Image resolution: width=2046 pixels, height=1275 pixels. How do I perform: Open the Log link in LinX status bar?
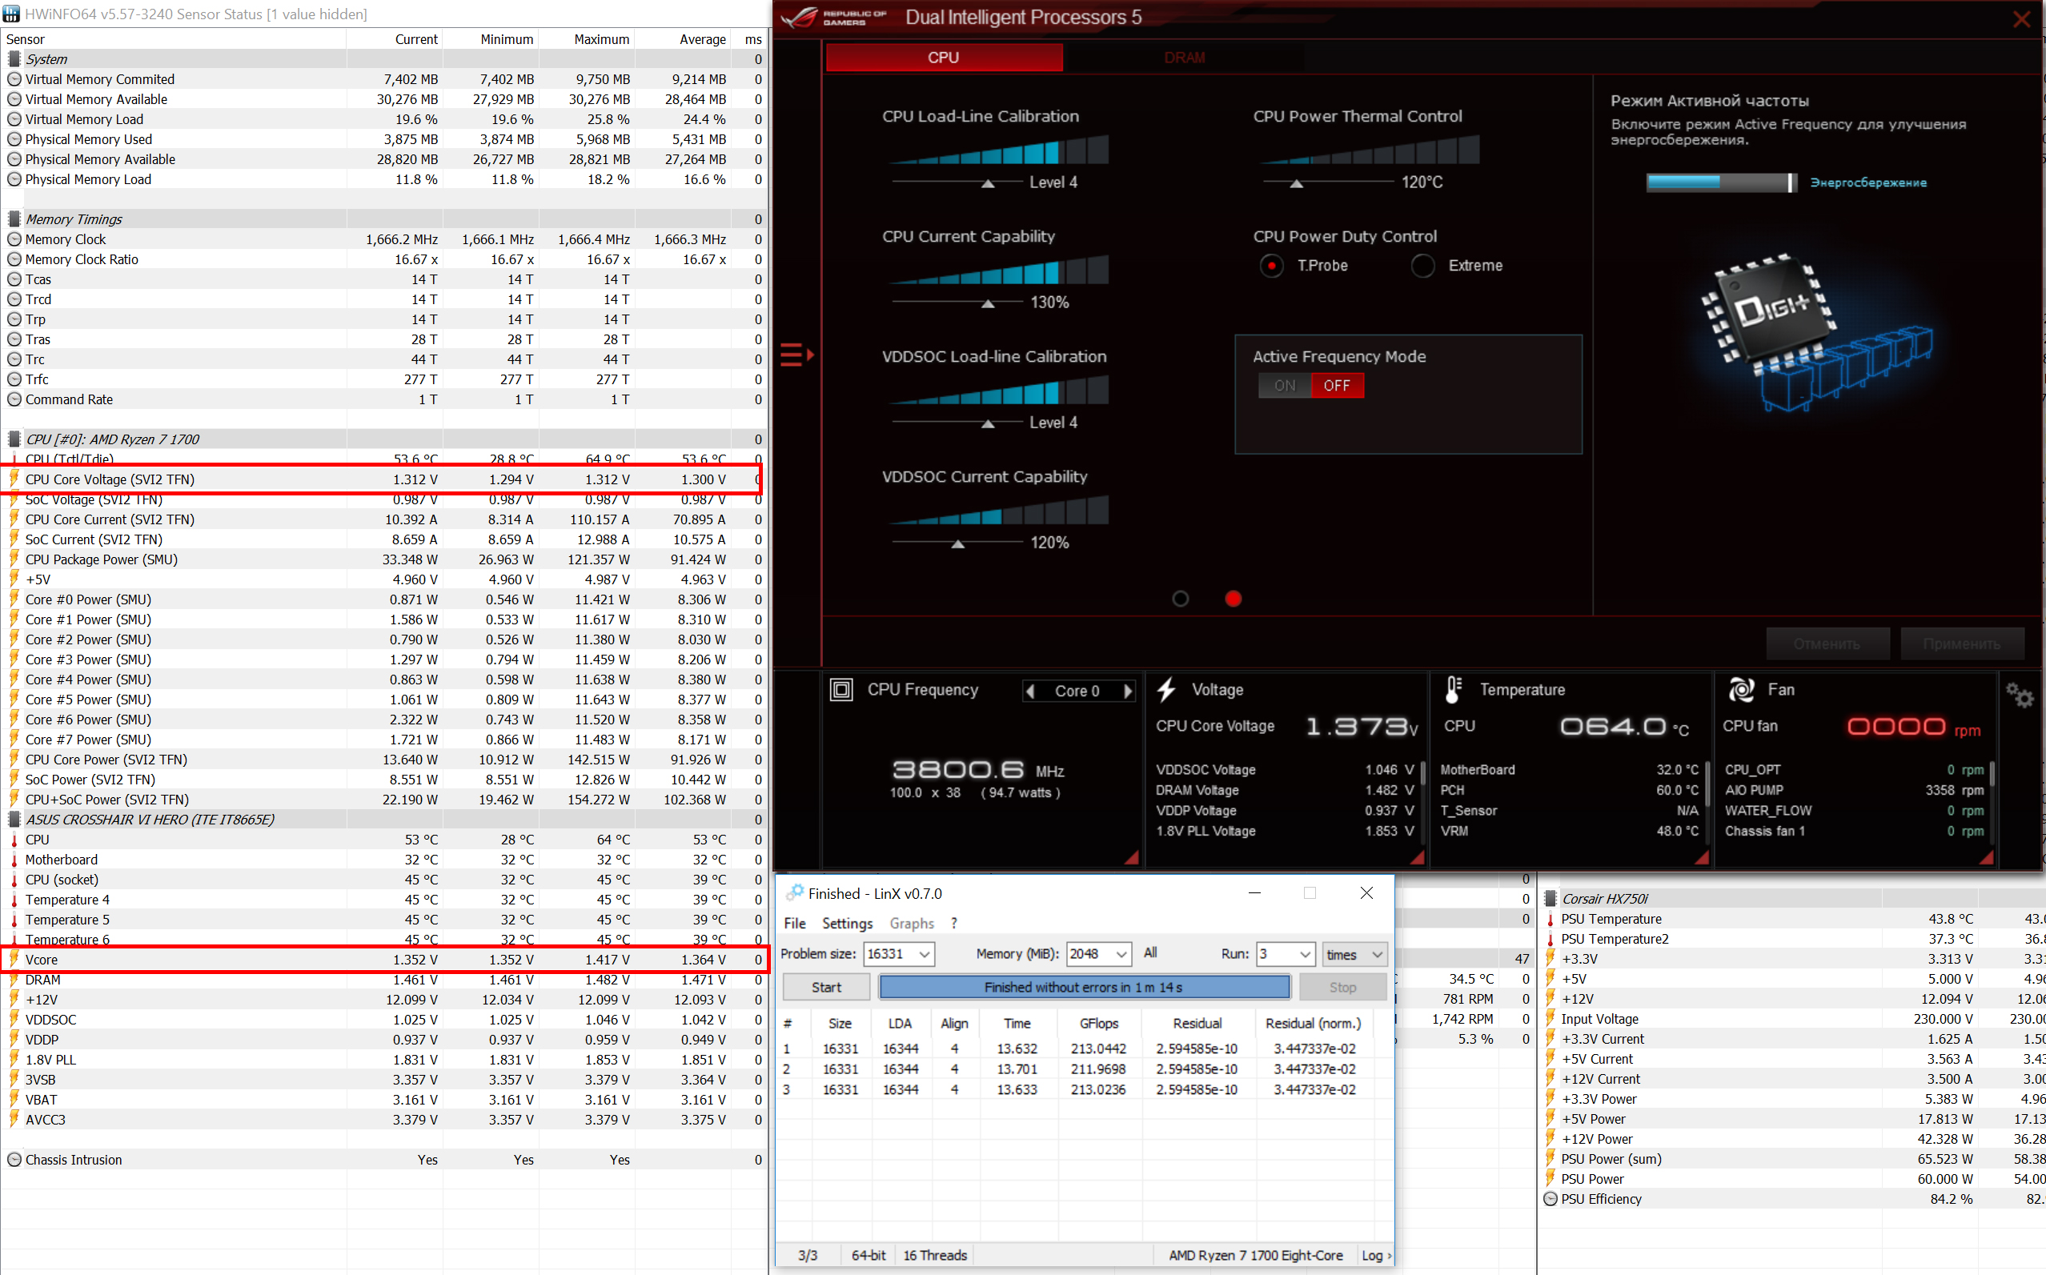[1372, 1256]
